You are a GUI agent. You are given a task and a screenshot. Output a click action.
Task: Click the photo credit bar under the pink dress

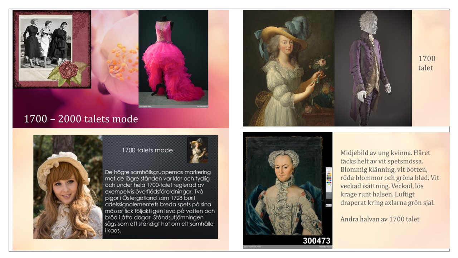[173, 106]
